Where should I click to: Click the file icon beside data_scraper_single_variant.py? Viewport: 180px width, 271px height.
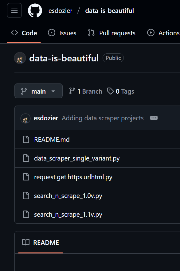tap(26, 158)
